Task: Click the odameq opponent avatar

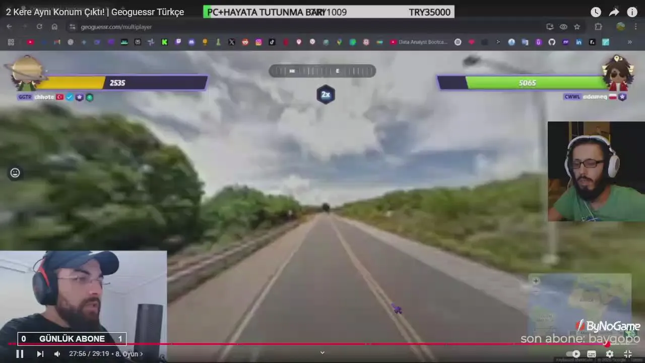Action: (x=618, y=73)
